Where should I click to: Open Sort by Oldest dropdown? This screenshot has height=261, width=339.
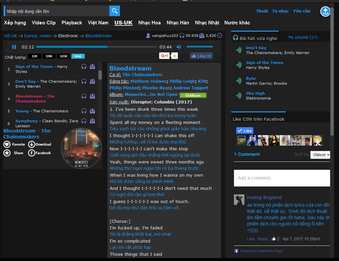pyautogui.click(x=321, y=155)
